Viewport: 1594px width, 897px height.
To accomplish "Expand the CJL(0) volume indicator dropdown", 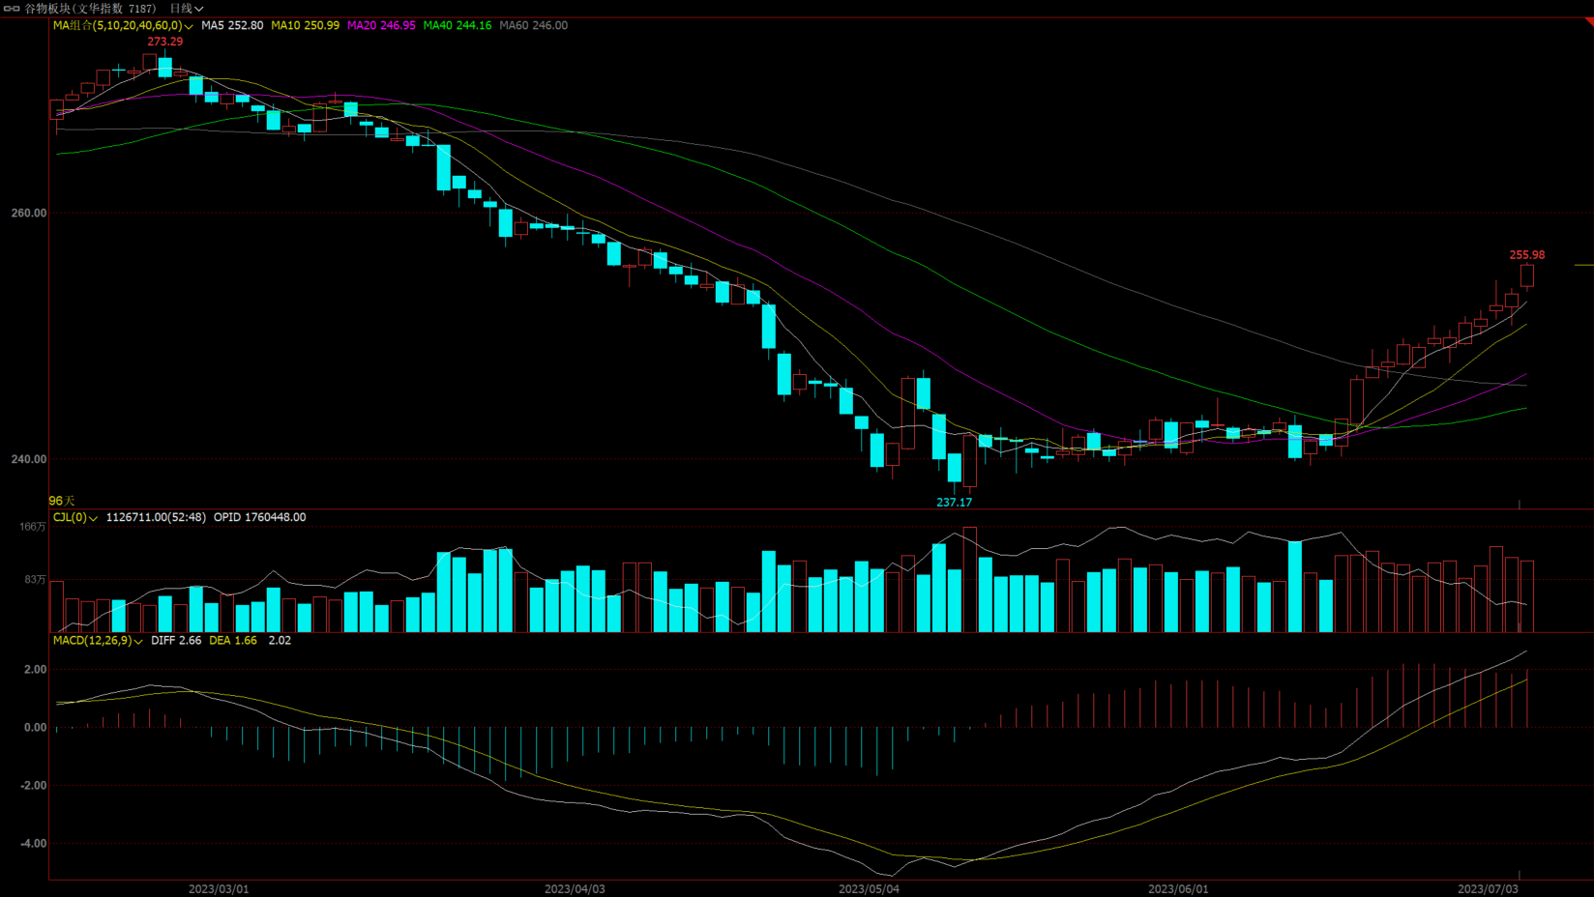I will 75,517.
